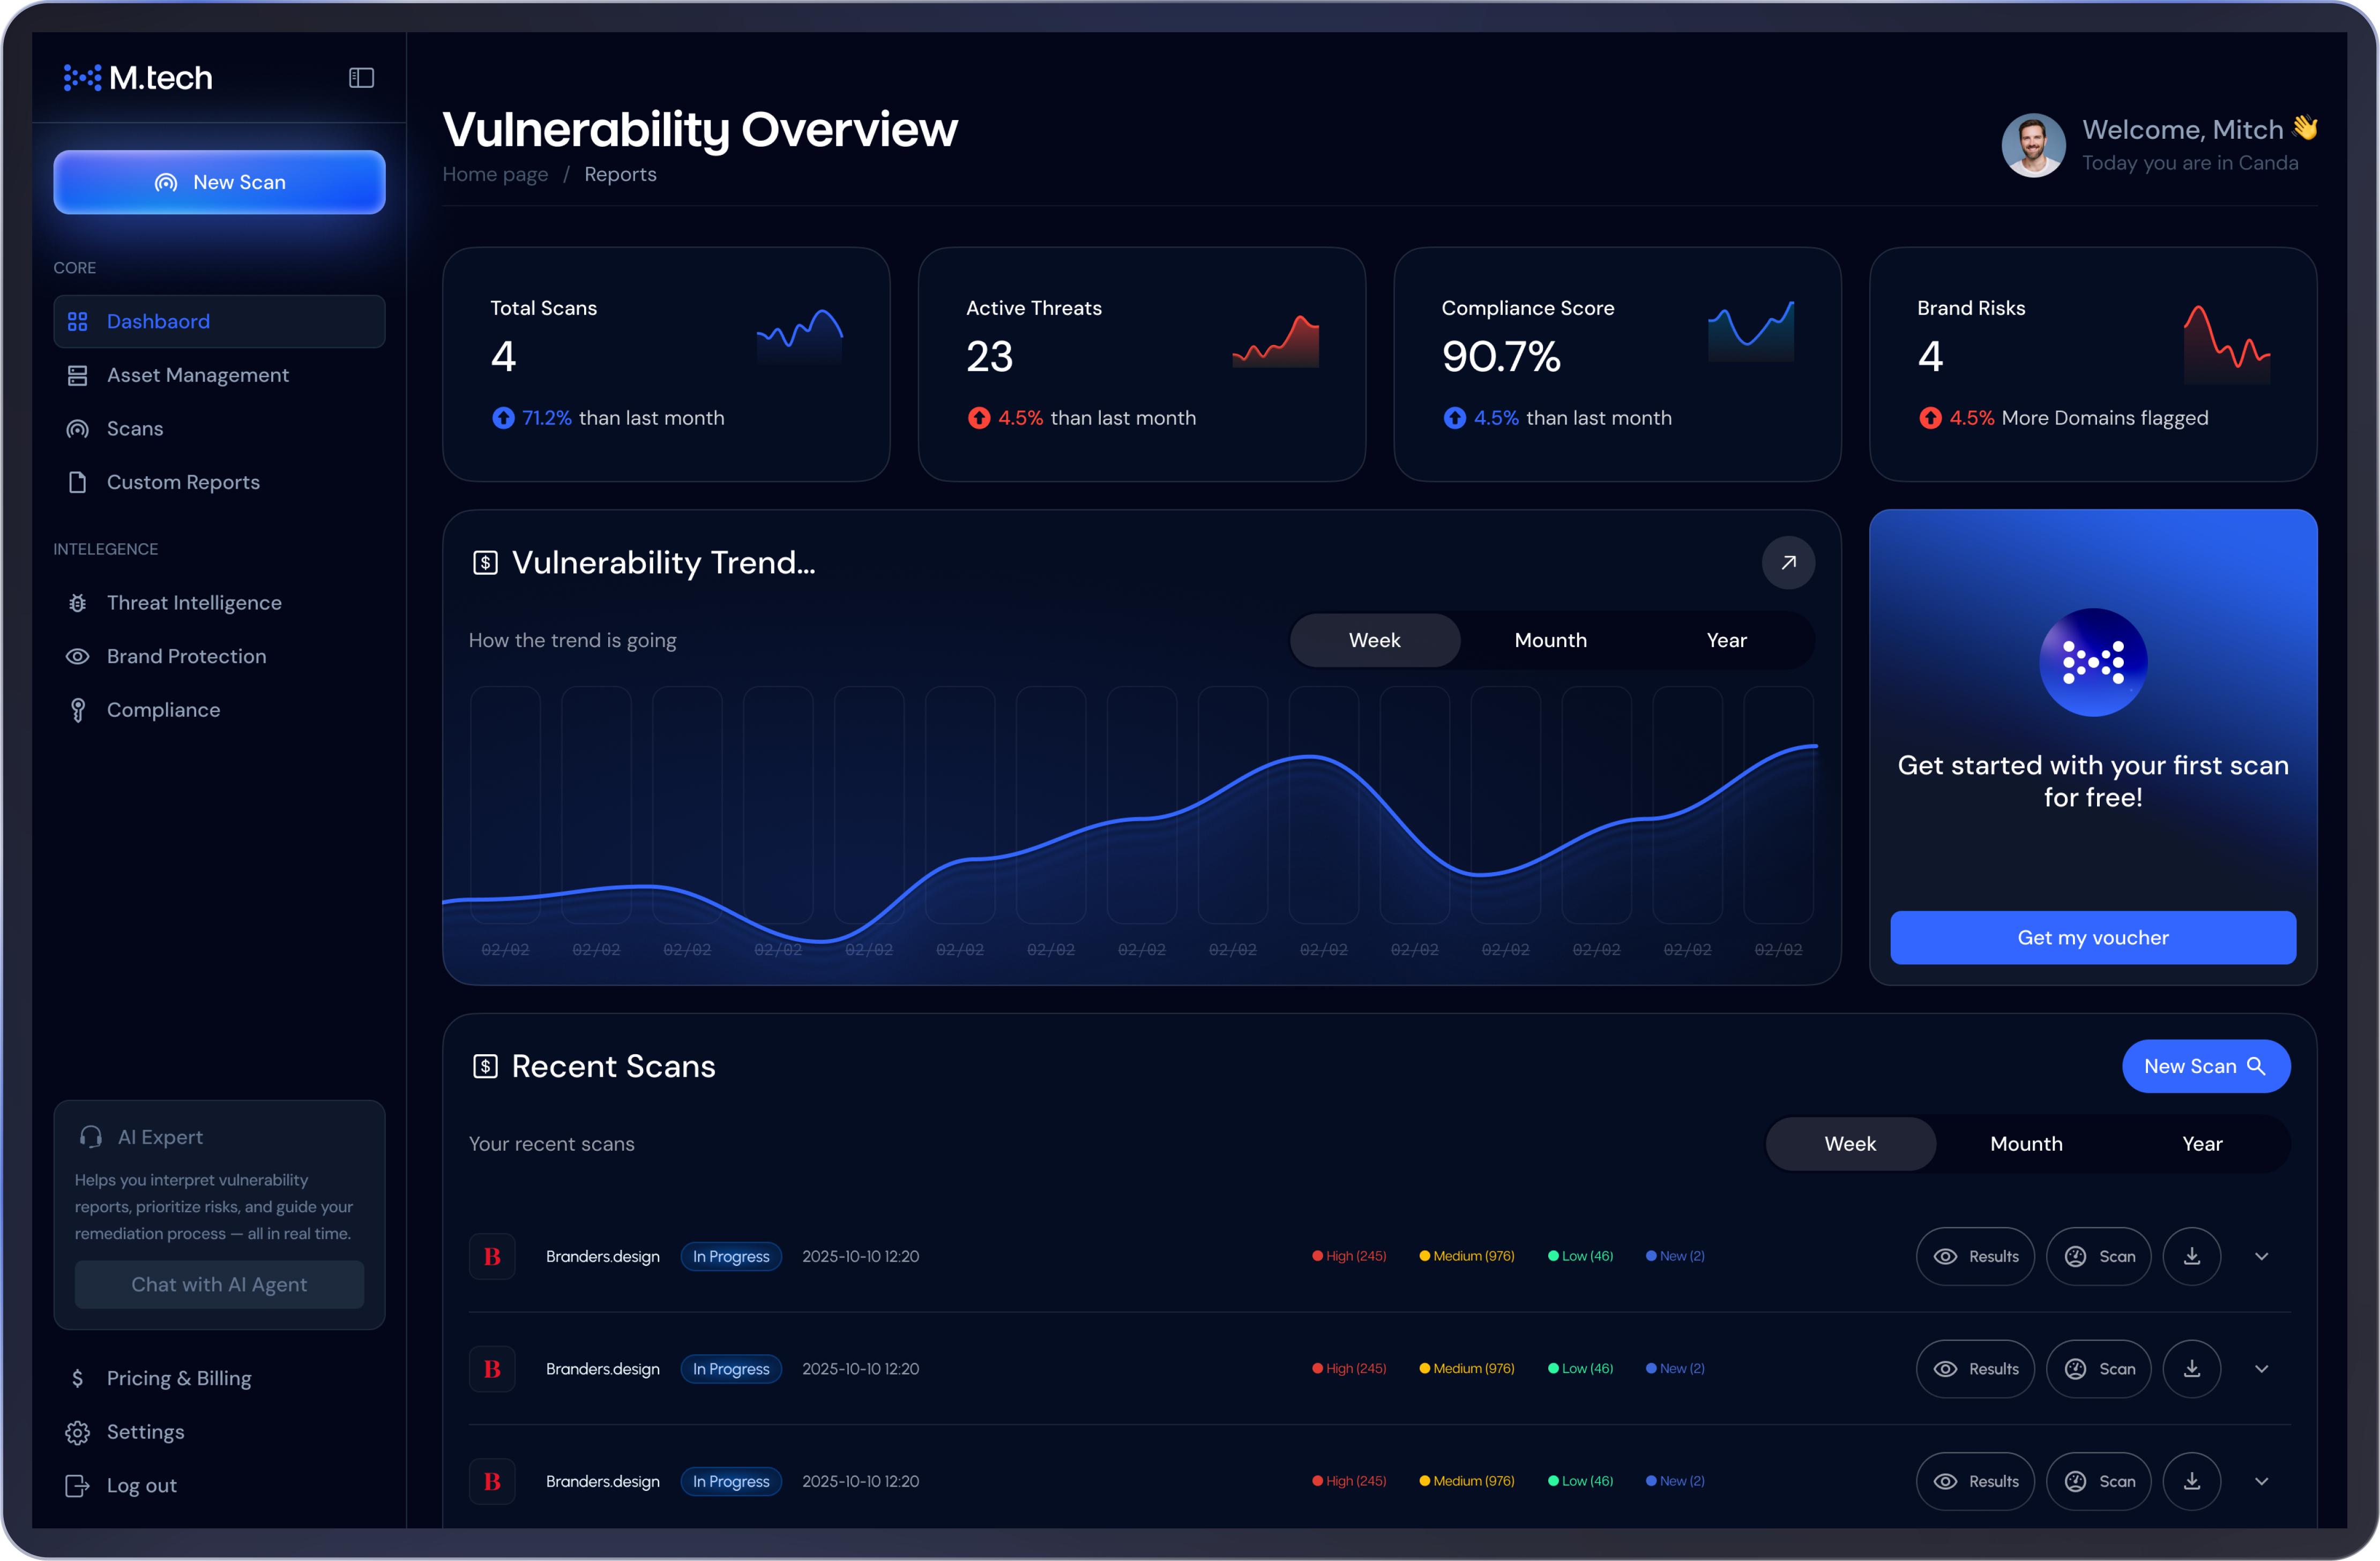
Task: Click the Vulnerability Trend expand arrow icon
Action: tap(1788, 562)
